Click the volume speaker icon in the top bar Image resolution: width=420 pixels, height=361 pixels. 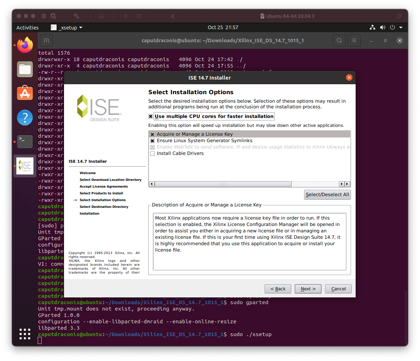point(383,27)
